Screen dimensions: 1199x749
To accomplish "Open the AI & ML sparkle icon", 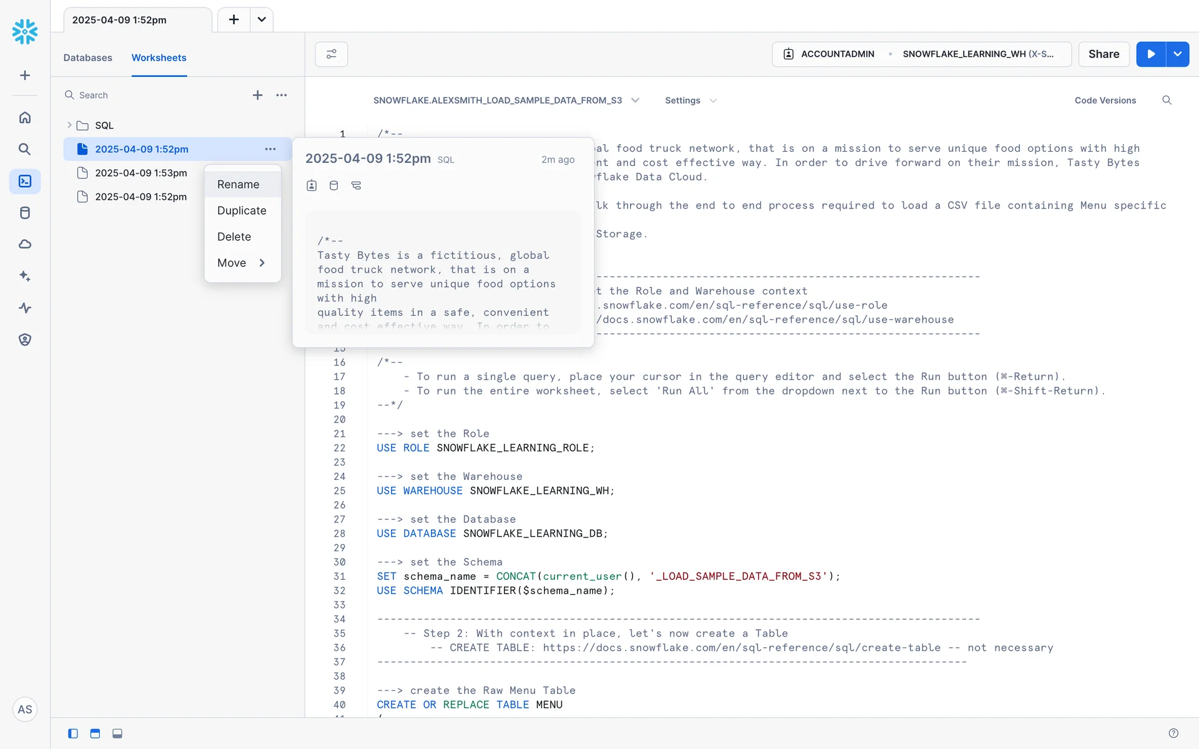I will point(25,276).
